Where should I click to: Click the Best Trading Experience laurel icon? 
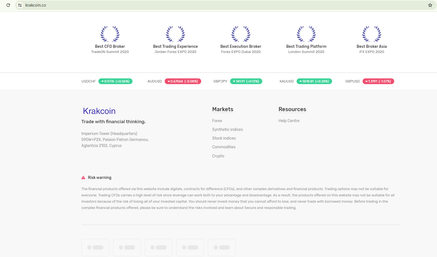175,34
